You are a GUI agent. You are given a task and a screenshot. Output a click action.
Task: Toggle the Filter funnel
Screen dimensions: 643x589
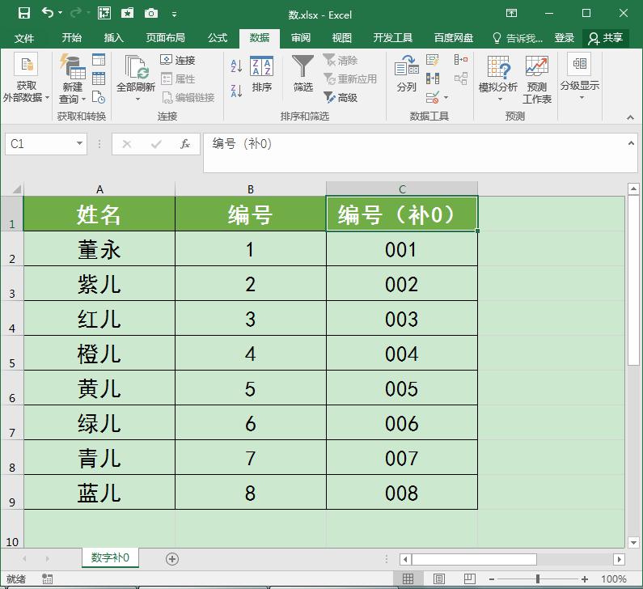tap(303, 74)
